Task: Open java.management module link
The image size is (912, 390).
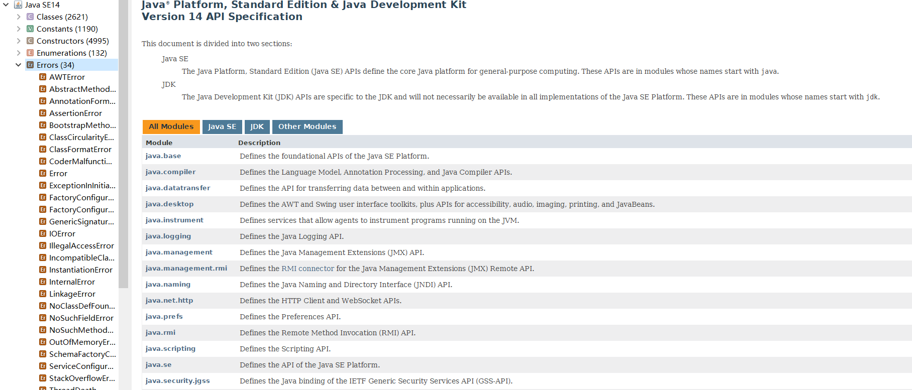Action: [x=179, y=252]
